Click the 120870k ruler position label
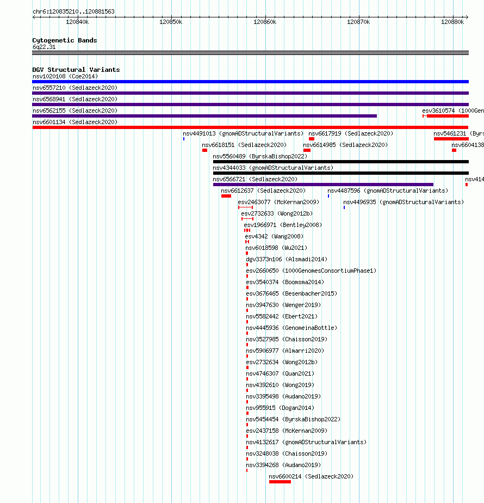The width and height of the screenshot is (484, 503). pos(358,22)
